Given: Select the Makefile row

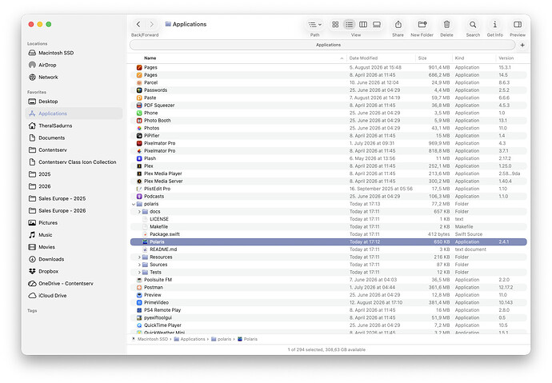Looking at the screenshot, I should [329, 227].
